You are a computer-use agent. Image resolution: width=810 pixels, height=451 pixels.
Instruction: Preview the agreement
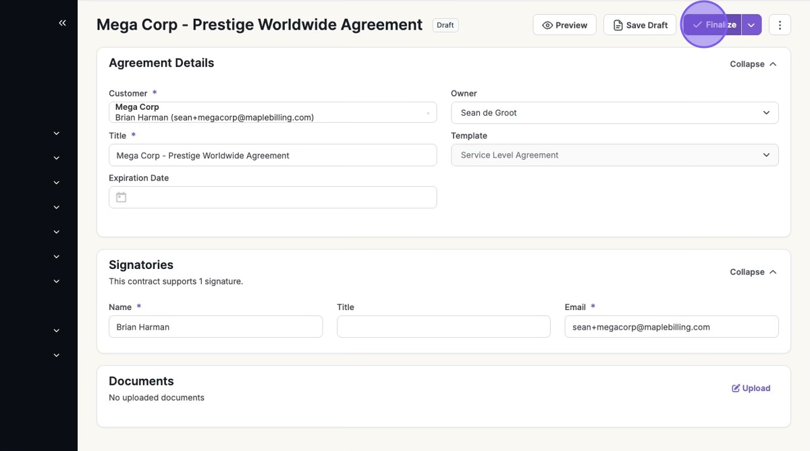point(565,25)
